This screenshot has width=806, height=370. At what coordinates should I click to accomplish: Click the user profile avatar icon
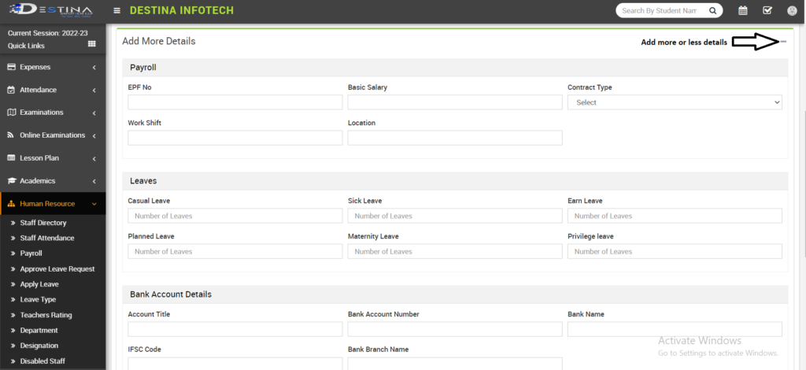coord(792,11)
